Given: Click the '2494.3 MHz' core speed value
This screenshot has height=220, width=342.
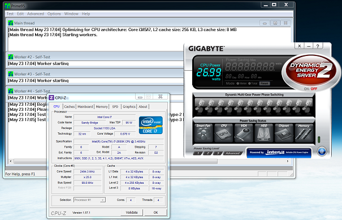Looking at the screenshot, I should coord(87,171).
